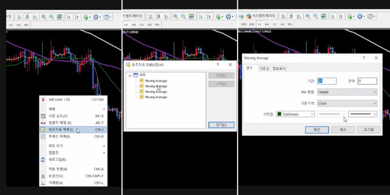Open templates dropdown in left panel toolbar
This screenshot has height=195, width=390.
point(107,17)
